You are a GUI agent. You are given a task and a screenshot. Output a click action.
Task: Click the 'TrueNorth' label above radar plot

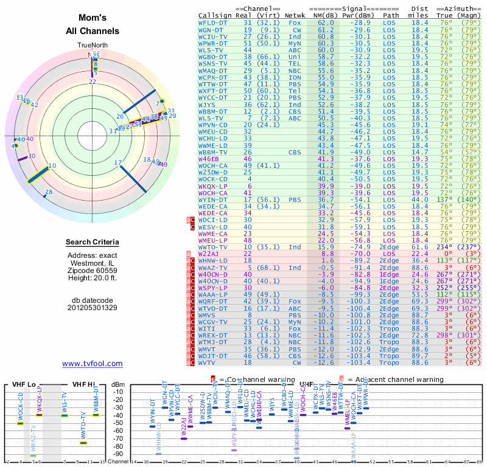click(93, 46)
